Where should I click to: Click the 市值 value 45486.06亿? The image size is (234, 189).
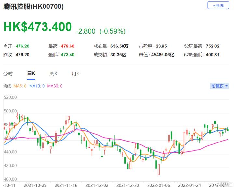(163, 55)
